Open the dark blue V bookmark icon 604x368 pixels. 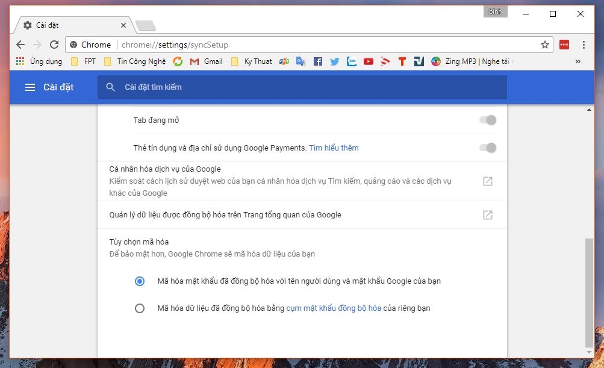tap(419, 61)
